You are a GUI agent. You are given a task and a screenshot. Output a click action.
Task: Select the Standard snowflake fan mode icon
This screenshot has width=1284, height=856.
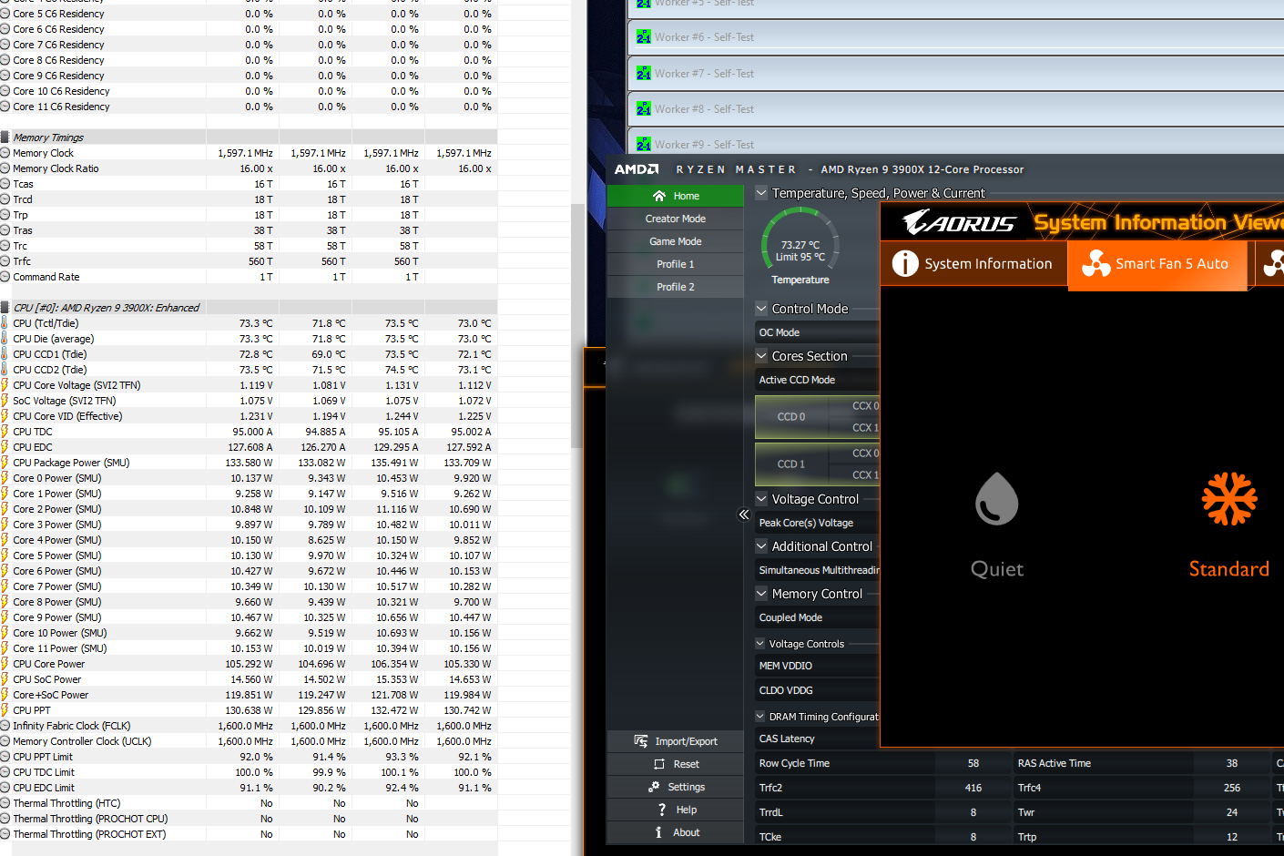click(x=1229, y=499)
